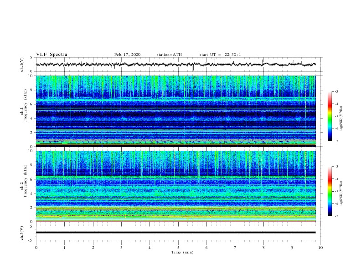Screen dimensions: 361x278
Task: Click the ch.3 flat black waveform line
Action: (x=175, y=233)
